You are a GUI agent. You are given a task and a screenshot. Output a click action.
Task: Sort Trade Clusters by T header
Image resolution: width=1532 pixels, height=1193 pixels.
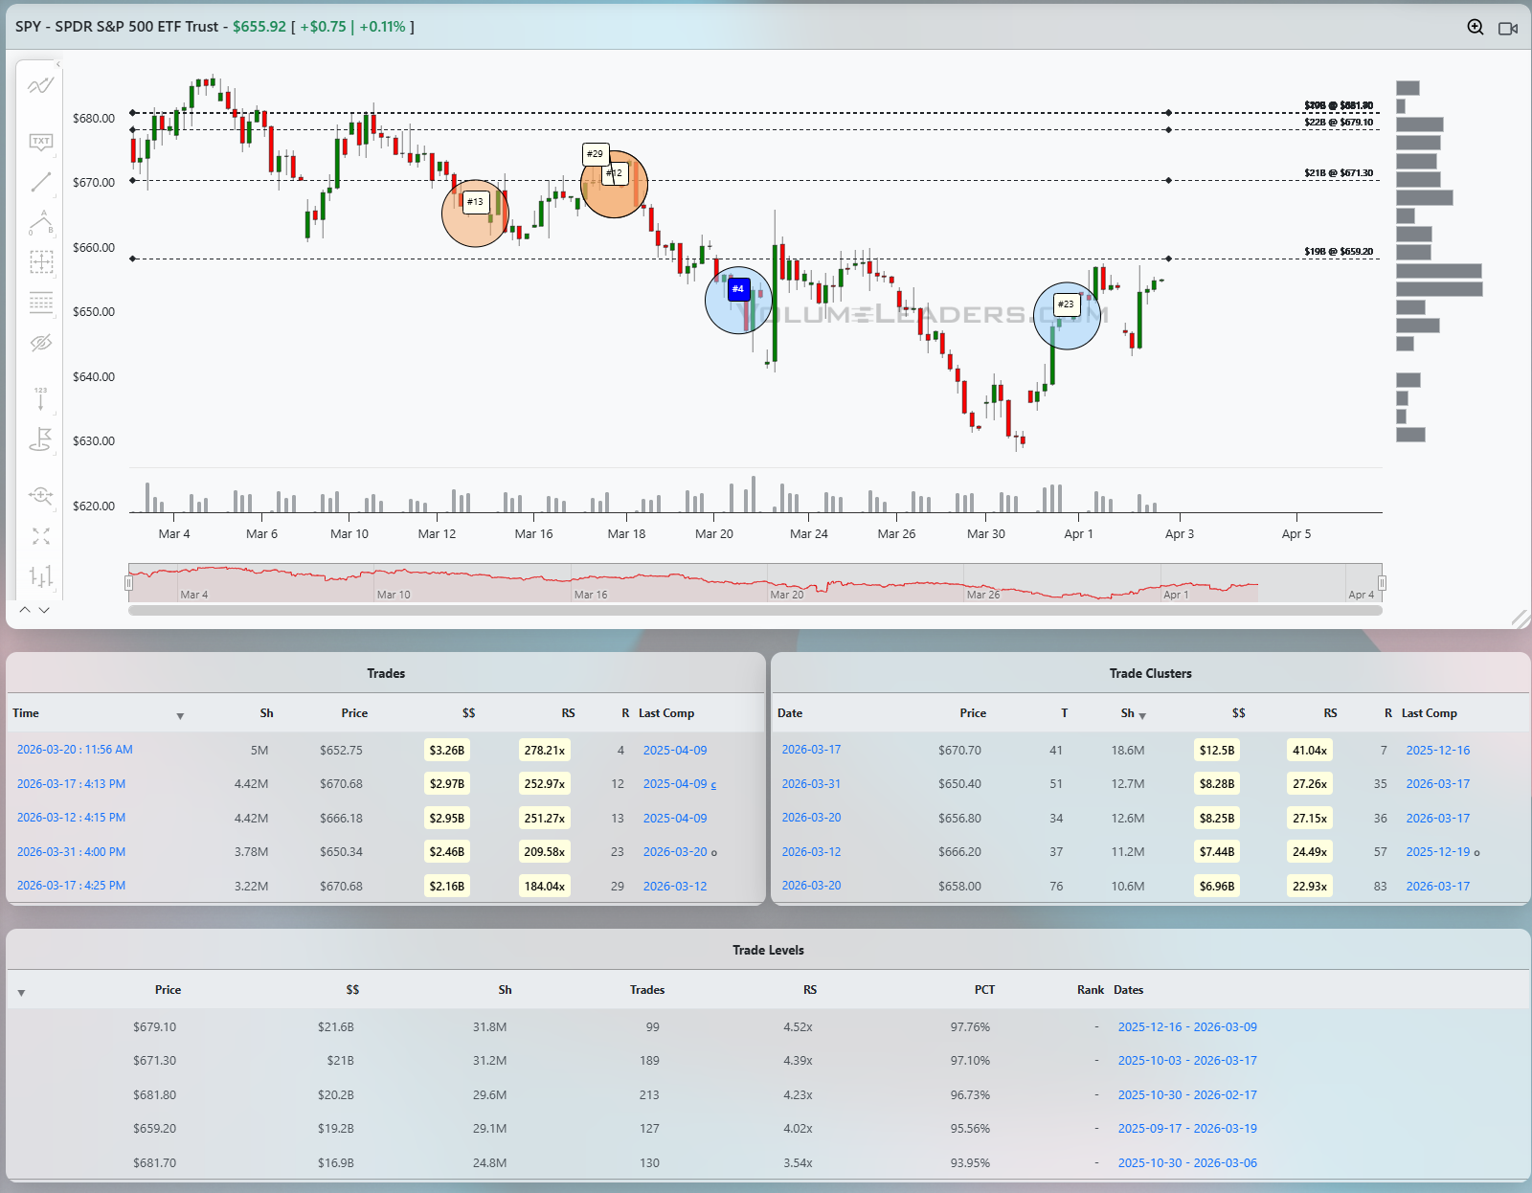pyautogui.click(x=1064, y=713)
